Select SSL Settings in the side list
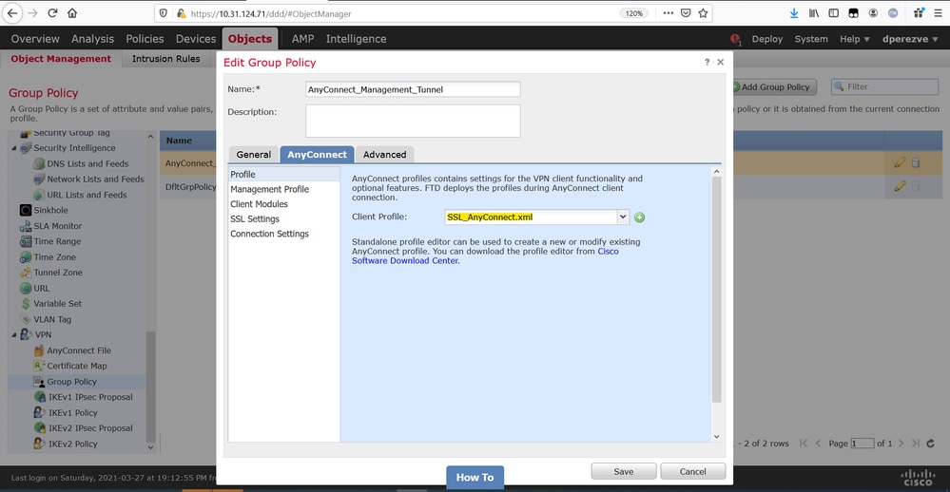The width and height of the screenshot is (950, 492). click(x=255, y=218)
